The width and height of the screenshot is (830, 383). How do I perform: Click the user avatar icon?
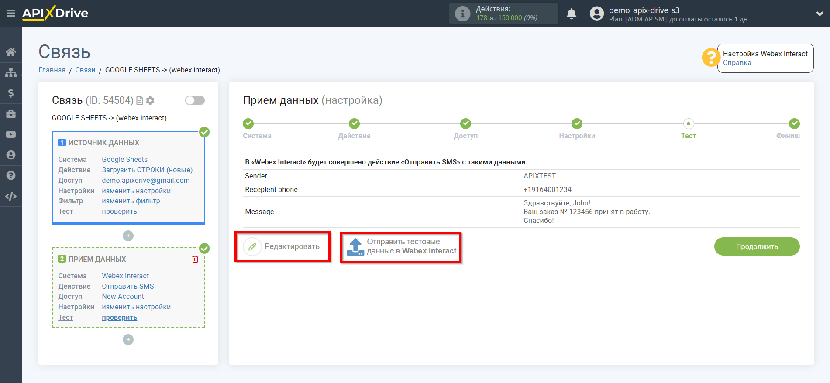(596, 14)
